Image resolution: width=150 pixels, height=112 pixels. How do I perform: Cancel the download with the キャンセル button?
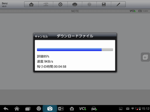41,36
